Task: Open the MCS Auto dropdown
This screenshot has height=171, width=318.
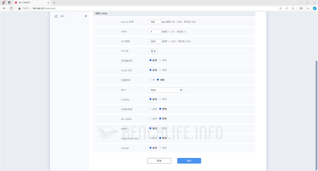Action: tap(166, 90)
